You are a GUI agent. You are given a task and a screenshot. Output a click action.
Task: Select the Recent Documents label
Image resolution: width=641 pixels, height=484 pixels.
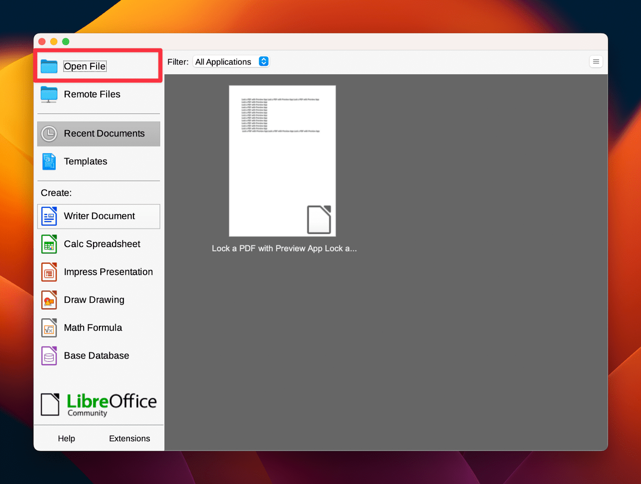point(104,134)
